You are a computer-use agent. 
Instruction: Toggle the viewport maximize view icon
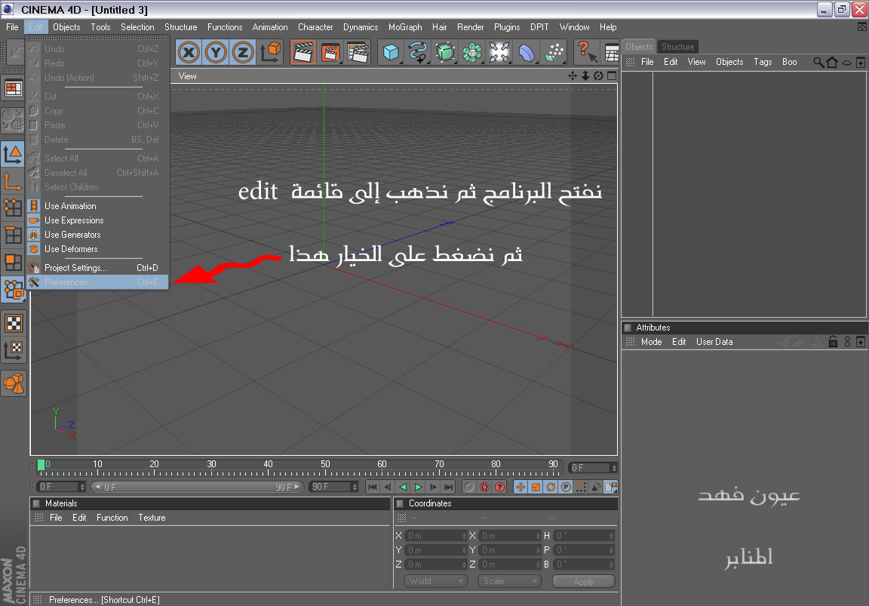612,76
